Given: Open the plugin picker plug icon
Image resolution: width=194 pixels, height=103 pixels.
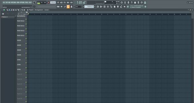Looking at the screenshot, I should click(x=118, y=7).
